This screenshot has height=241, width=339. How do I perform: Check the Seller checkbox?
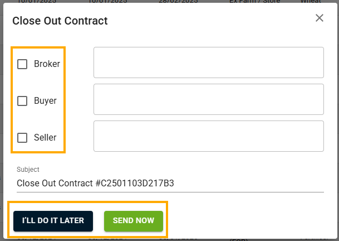[x=22, y=138]
